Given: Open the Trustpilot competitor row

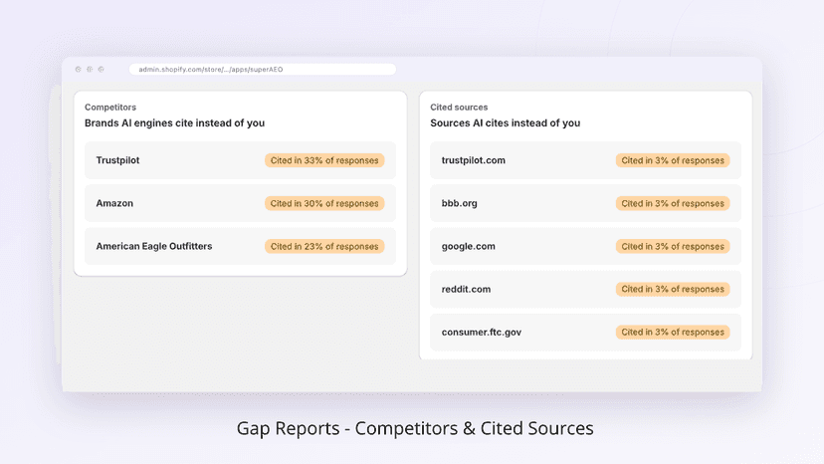Looking at the screenshot, I should 240,160.
